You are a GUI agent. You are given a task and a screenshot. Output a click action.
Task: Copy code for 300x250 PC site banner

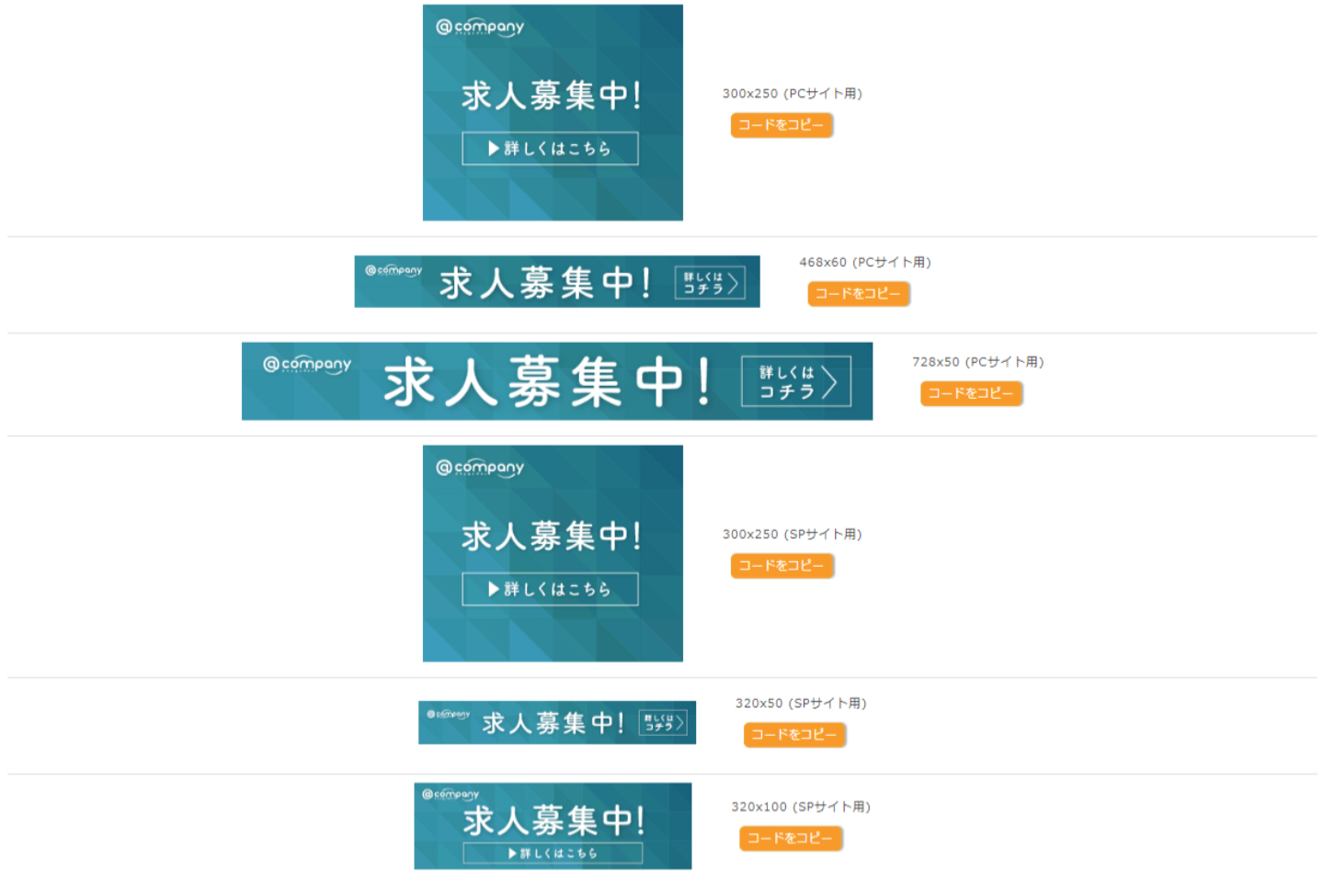(x=782, y=125)
